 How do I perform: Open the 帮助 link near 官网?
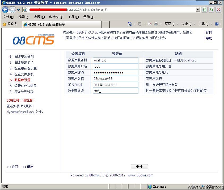(x=209, y=38)
